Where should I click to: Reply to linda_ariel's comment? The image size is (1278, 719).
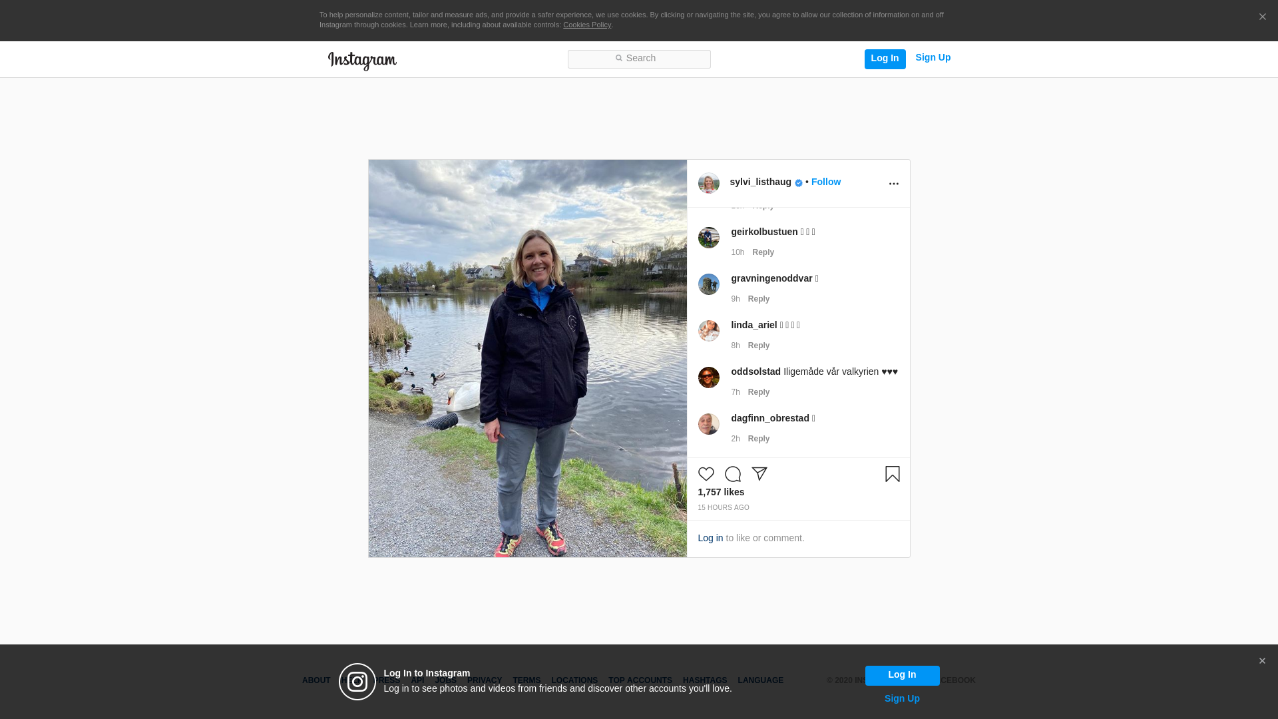759,346
